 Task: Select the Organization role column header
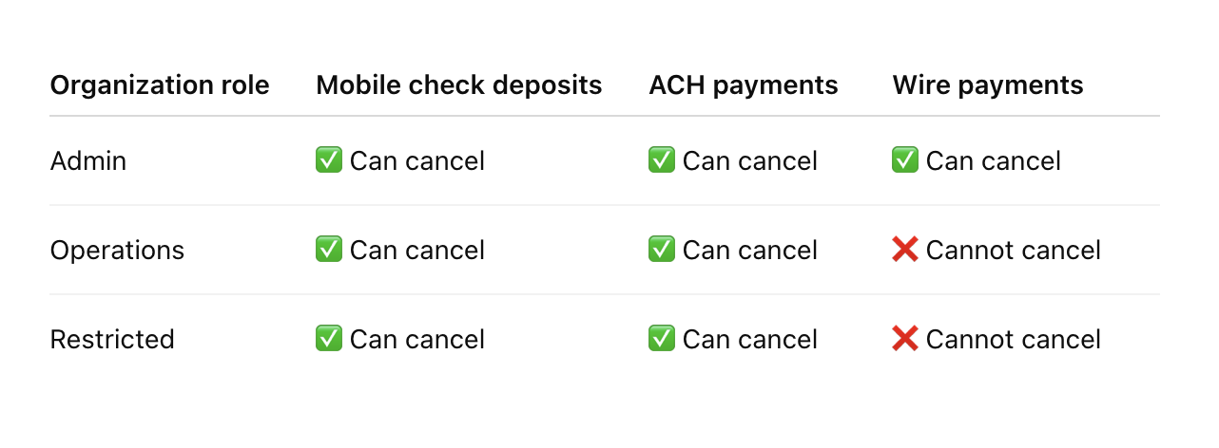click(160, 85)
